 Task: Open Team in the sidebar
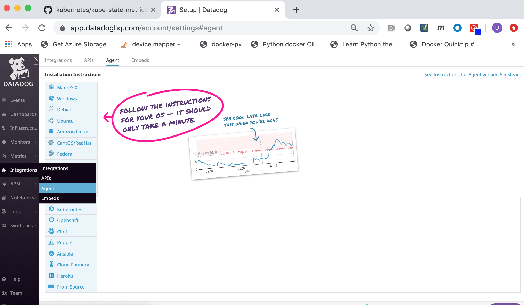16,293
